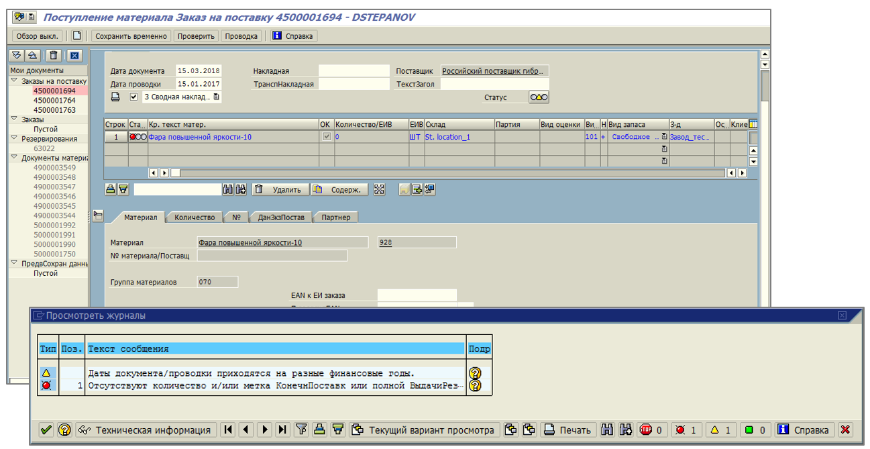Open long text for the error message row
Screen dimensions: 870x449
click(x=475, y=386)
